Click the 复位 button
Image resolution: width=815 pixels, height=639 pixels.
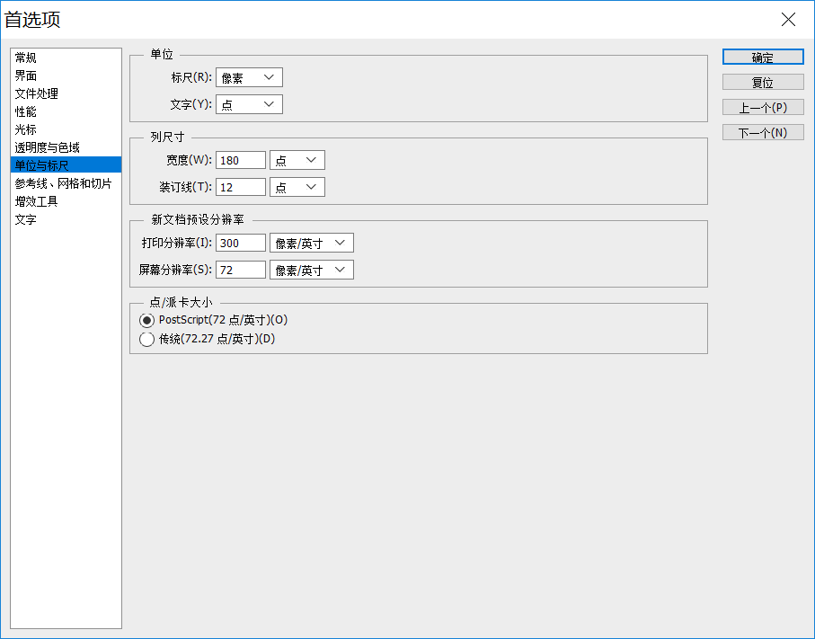pos(763,82)
